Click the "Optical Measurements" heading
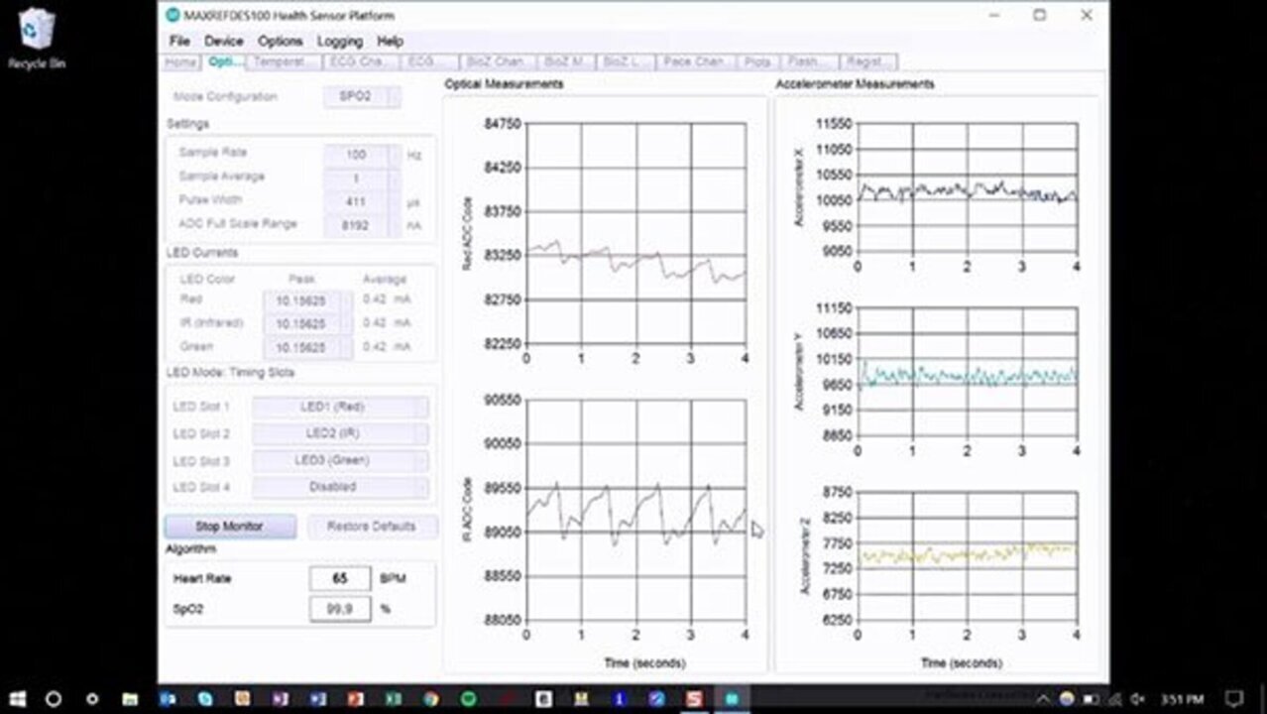The height and width of the screenshot is (714, 1267). point(504,84)
